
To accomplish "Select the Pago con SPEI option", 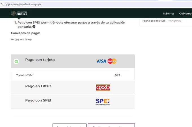I will 73,102.
